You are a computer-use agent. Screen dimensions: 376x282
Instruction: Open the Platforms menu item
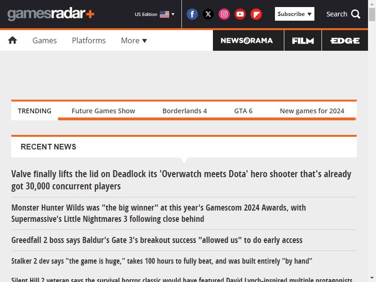[89, 40]
